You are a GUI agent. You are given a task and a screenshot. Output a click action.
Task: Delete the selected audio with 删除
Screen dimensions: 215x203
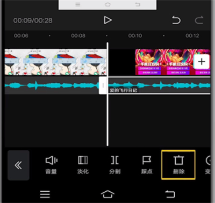pos(178,165)
